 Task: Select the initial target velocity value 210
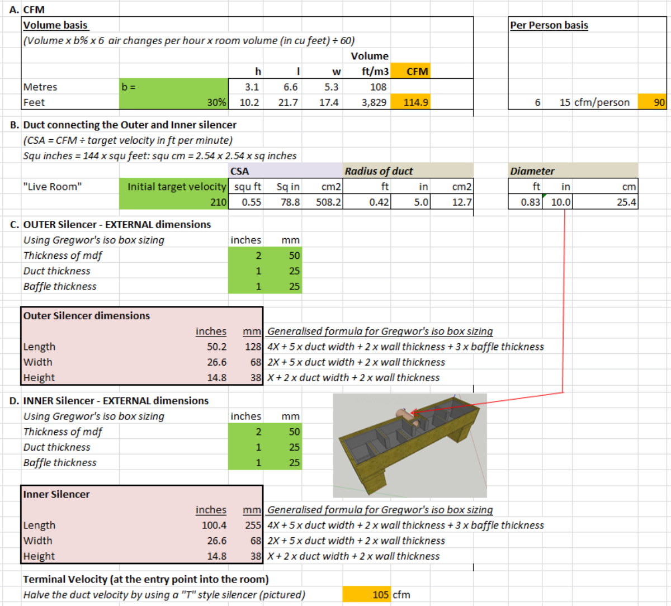[x=174, y=202]
